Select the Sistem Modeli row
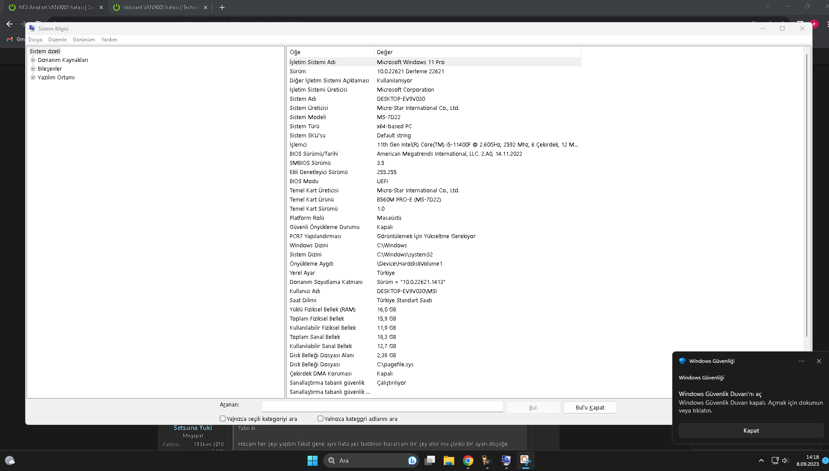The width and height of the screenshot is (829, 471). [x=434, y=117]
